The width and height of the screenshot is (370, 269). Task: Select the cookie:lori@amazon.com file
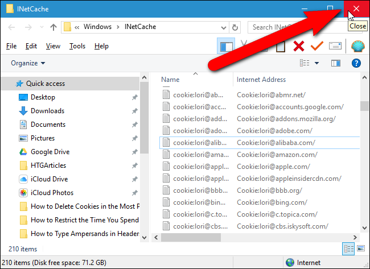[260, 155]
